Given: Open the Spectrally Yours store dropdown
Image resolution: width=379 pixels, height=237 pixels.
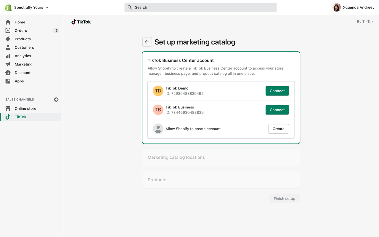Looking at the screenshot, I should (31, 7).
